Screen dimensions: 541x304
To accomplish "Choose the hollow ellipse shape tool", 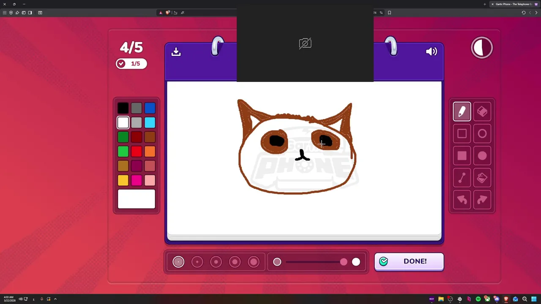I will pos(482,134).
